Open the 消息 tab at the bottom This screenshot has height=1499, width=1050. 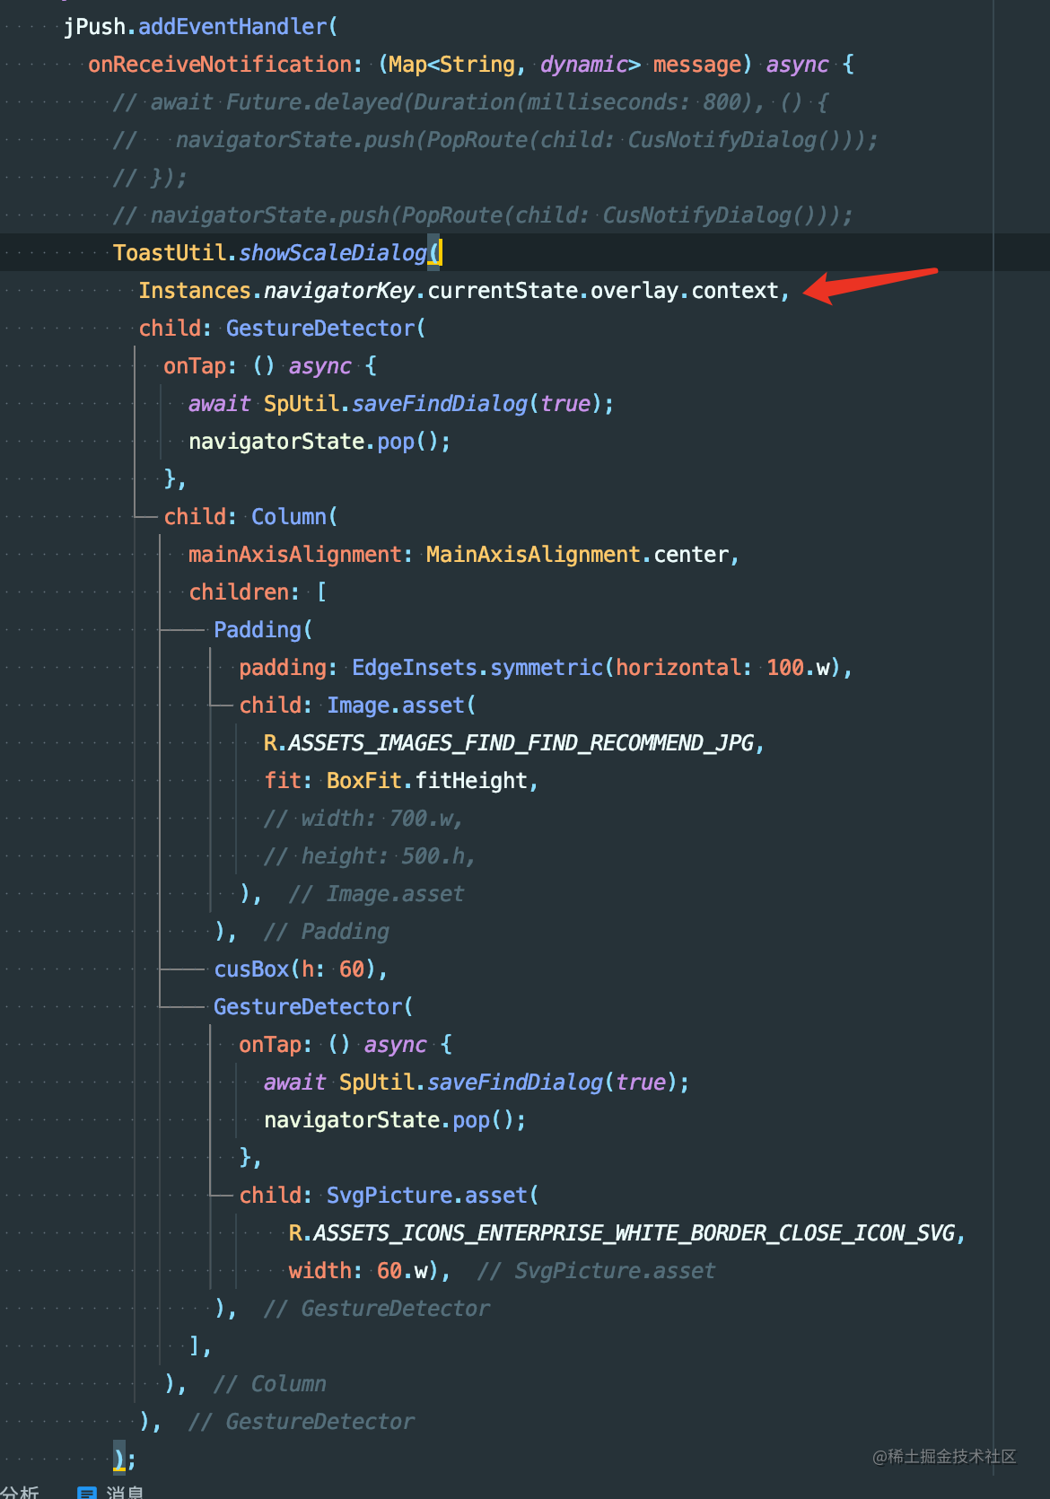click(x=111, y=1492)
